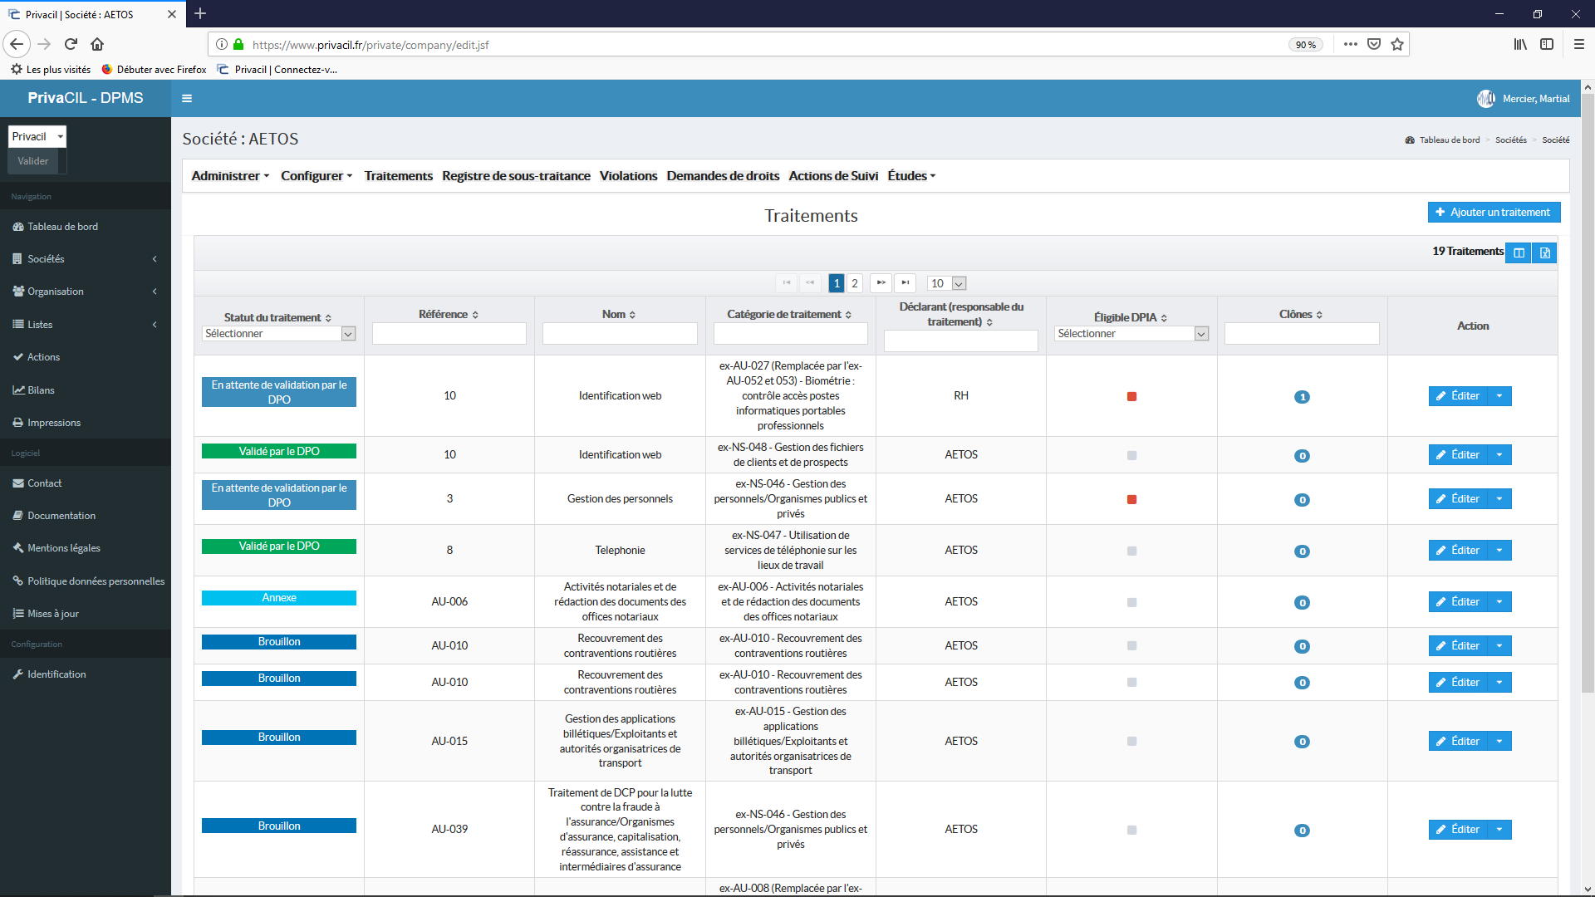Screen dimensions: 1595x897
Task: Open the Violations tab in top navigation
Action: tap(628, 175)
